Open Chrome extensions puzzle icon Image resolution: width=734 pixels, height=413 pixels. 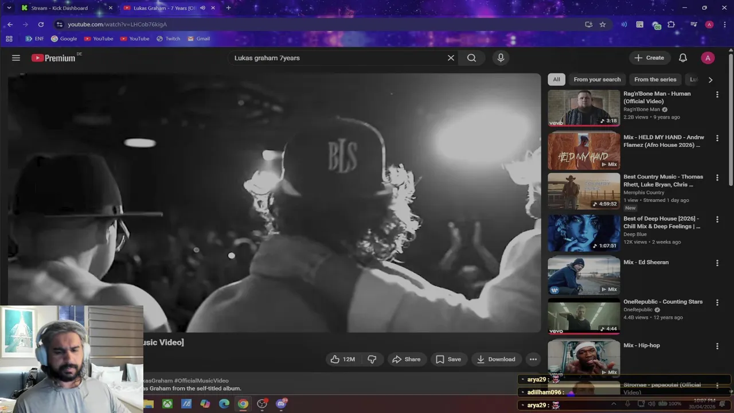671,25
